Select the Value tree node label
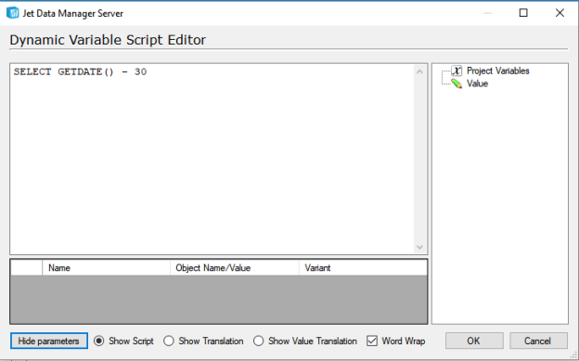 click(477, 84)
